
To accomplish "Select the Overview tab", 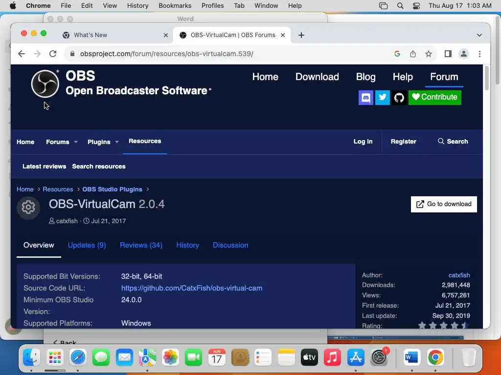I will coord(39,245).
